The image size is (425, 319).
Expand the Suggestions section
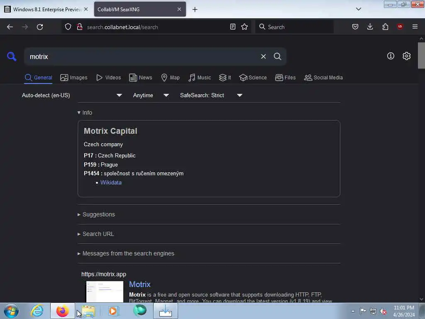click(96, 214)
